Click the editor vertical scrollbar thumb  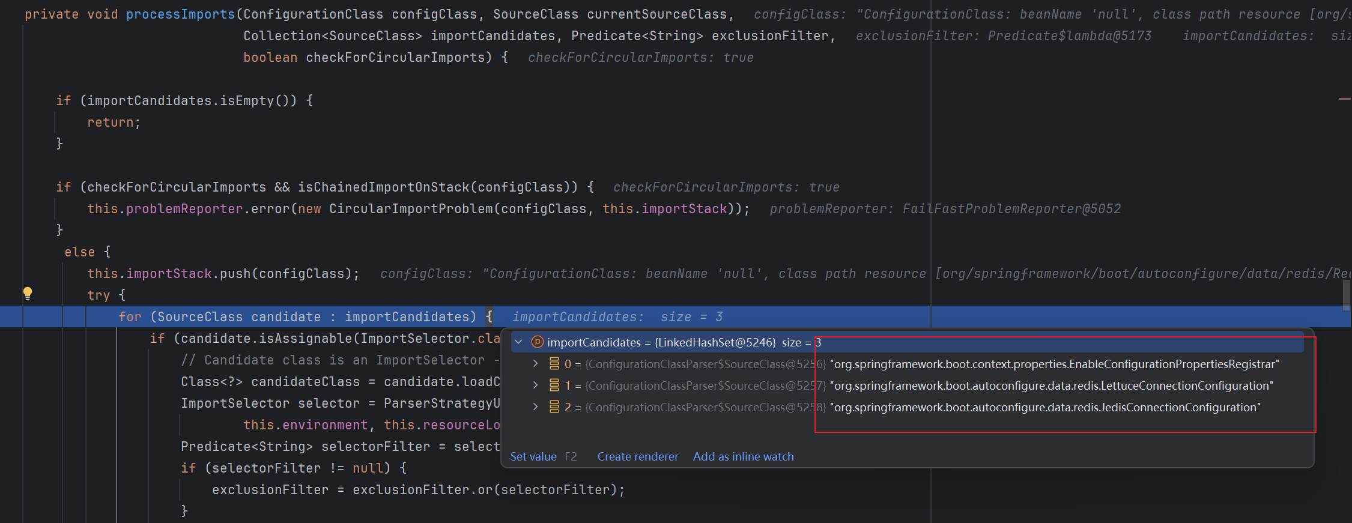1346,295
